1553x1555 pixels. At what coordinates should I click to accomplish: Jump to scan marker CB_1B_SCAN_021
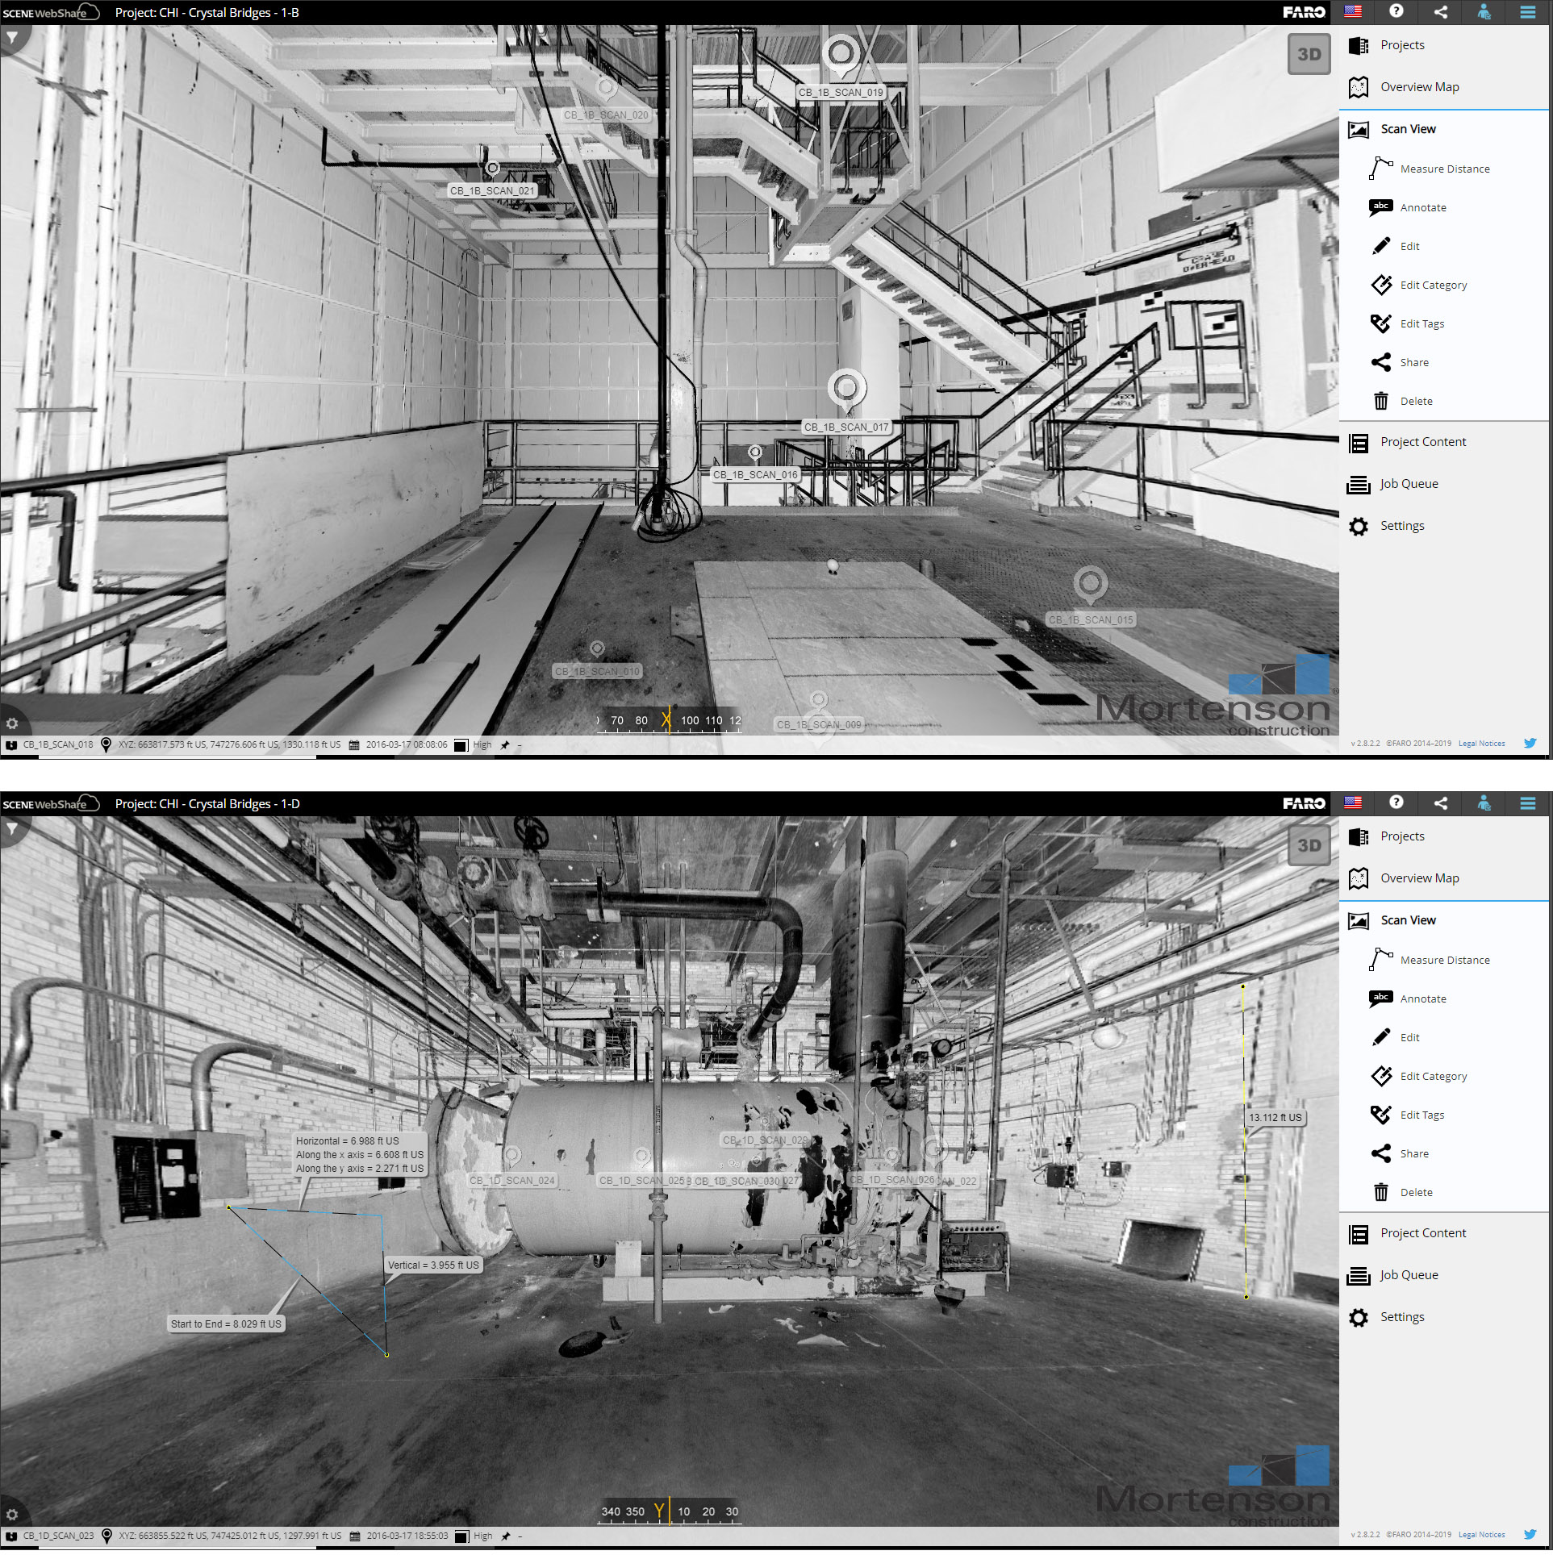point(492,169)
